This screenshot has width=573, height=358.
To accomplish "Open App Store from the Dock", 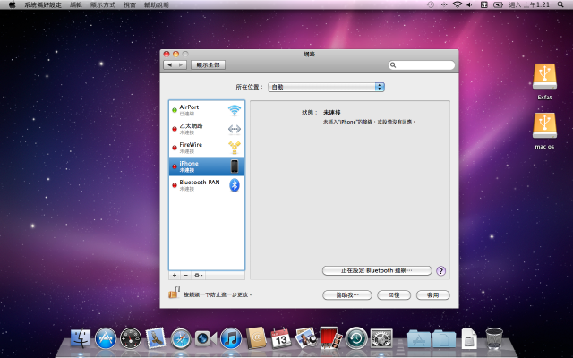I will (106, 338).
